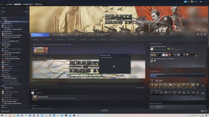Open the Community tab

(28, 4)
